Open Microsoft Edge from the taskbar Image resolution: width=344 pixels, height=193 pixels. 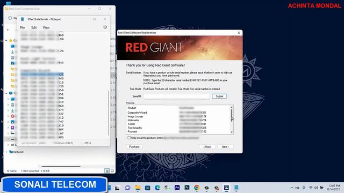point(157,188)
